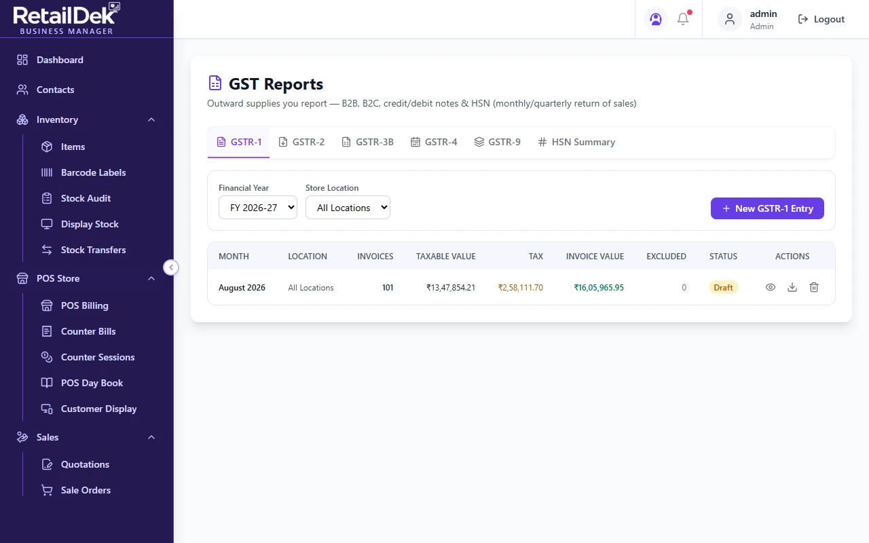Click the RetailDek Business Manager logo

point(67,18)
